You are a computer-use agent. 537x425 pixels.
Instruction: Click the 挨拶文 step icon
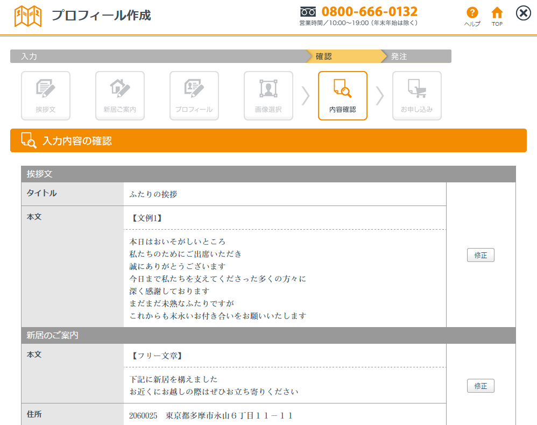(x=46, y=95)
